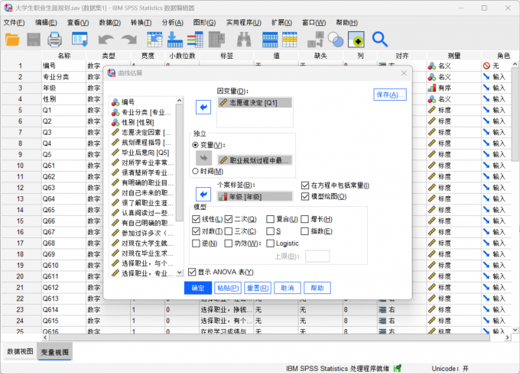520x374 pixels.
Task: Open data file with folder icon
Action: [x=12, y=40]
